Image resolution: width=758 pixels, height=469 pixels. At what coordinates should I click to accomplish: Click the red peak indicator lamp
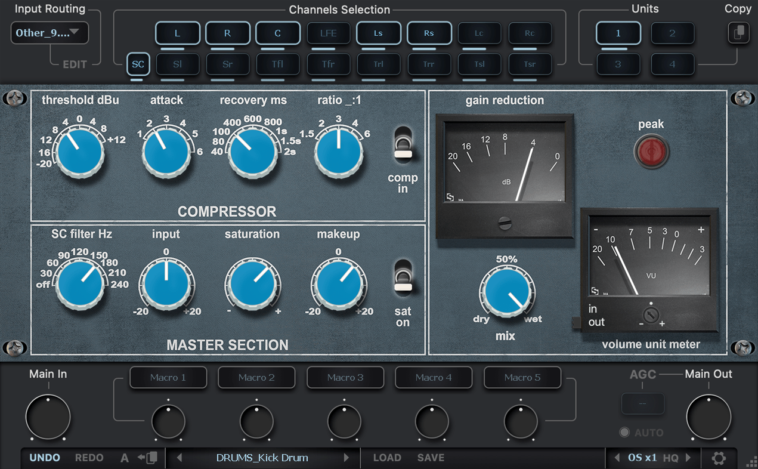tap(651, 151)
